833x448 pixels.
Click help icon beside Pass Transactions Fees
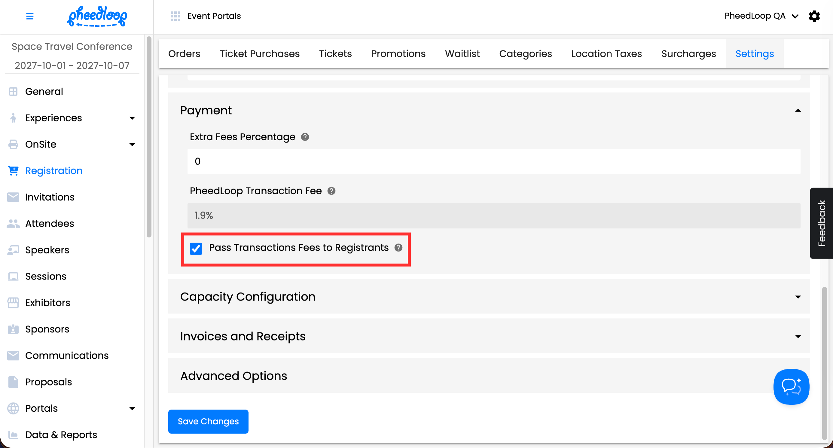click(x=398, y=248)
